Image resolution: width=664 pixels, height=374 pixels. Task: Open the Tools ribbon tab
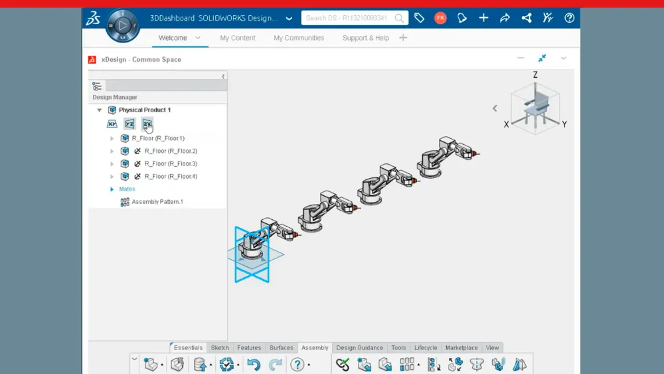(x=398, y=347)
